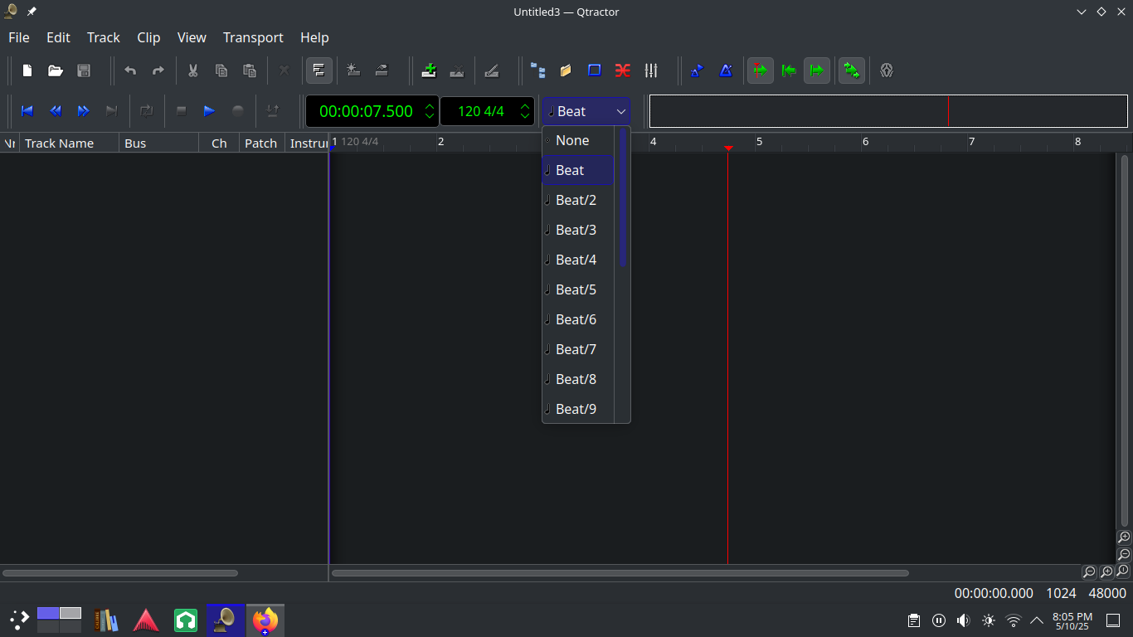Open the Edit menu

pos(58,37)
